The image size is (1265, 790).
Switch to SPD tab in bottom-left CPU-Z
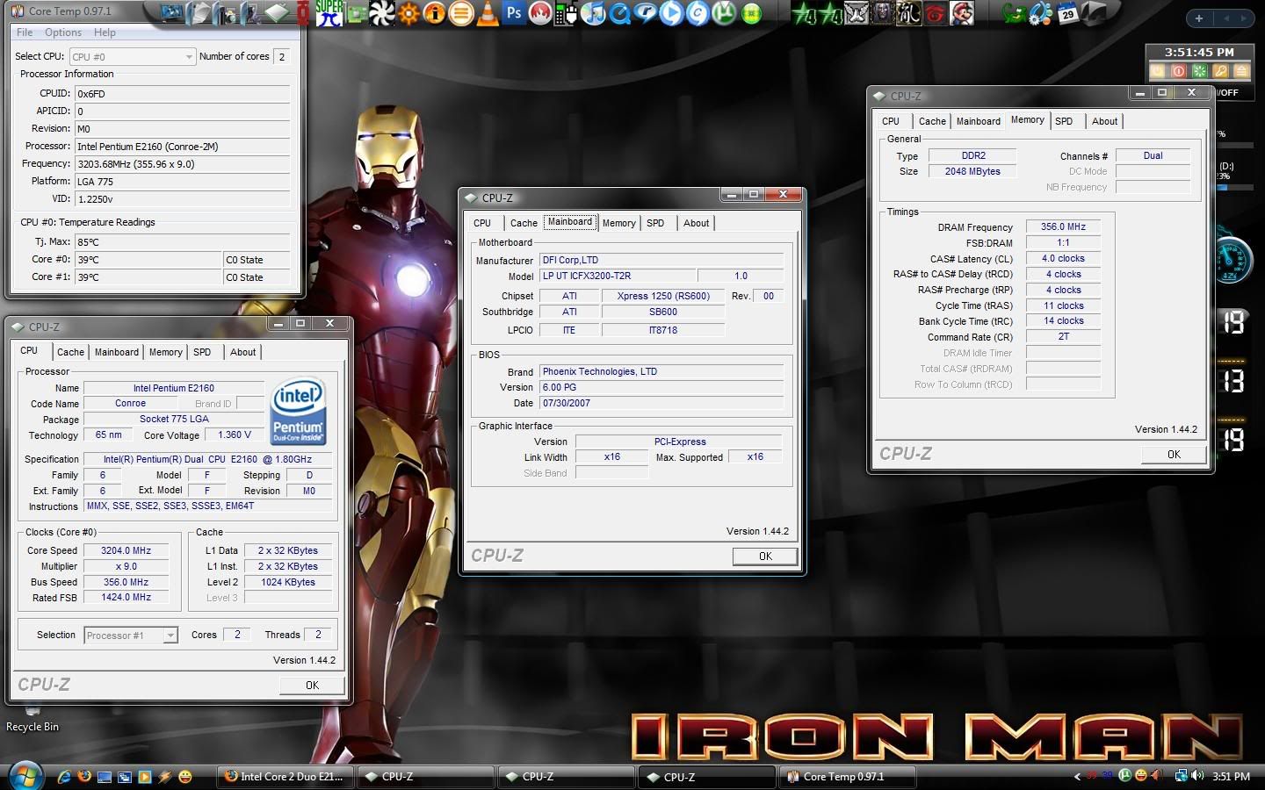pyautogui.click(x=202, y=352)
